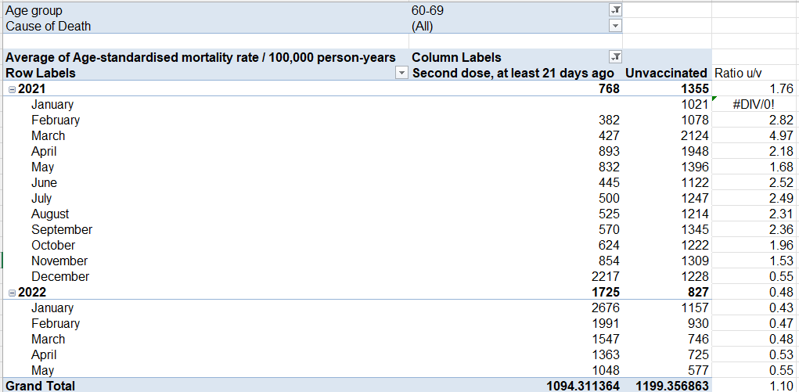Select second dose value 1991

[x=516, y=323]
